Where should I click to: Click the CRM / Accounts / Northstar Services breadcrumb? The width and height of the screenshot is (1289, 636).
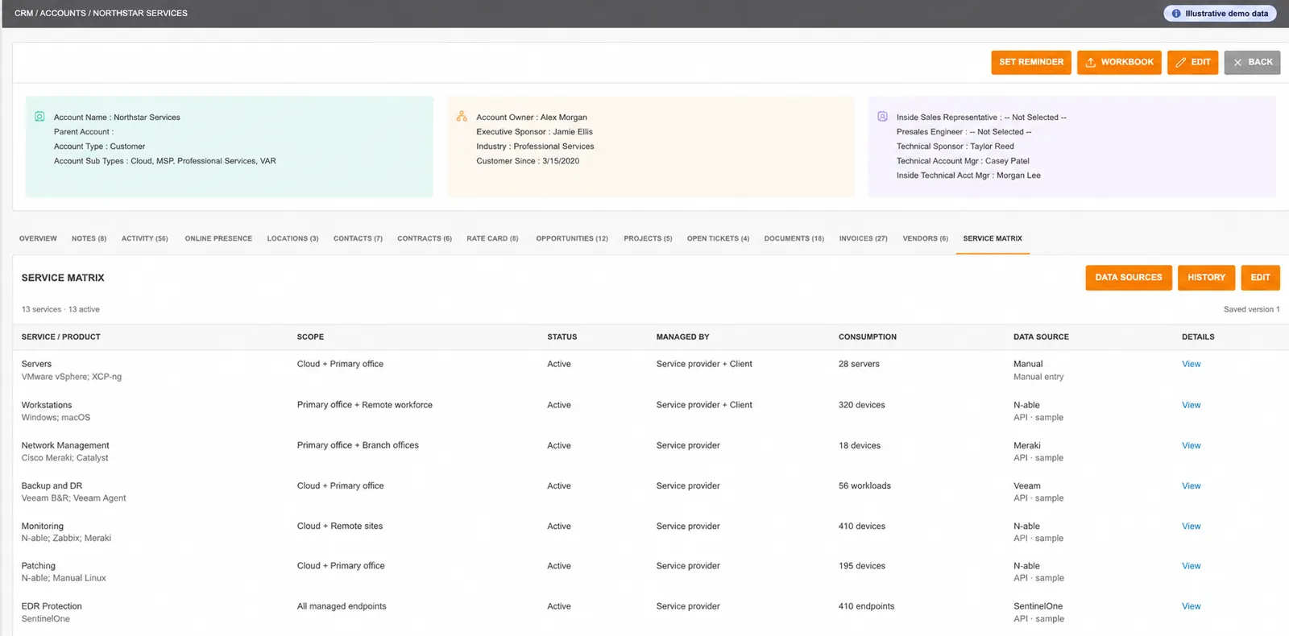pos(101,13)
